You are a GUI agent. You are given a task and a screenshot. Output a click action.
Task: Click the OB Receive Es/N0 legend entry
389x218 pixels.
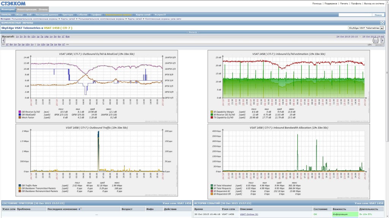[29, 112]
